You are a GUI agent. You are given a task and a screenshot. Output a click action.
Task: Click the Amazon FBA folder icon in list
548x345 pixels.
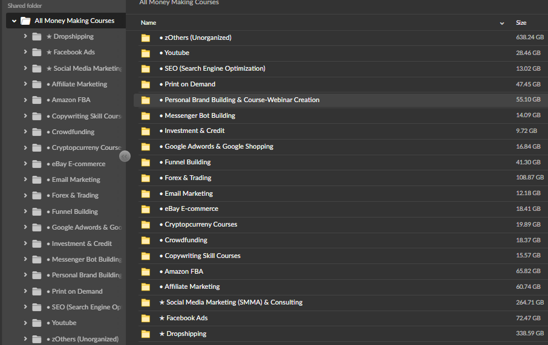point(146,272)
